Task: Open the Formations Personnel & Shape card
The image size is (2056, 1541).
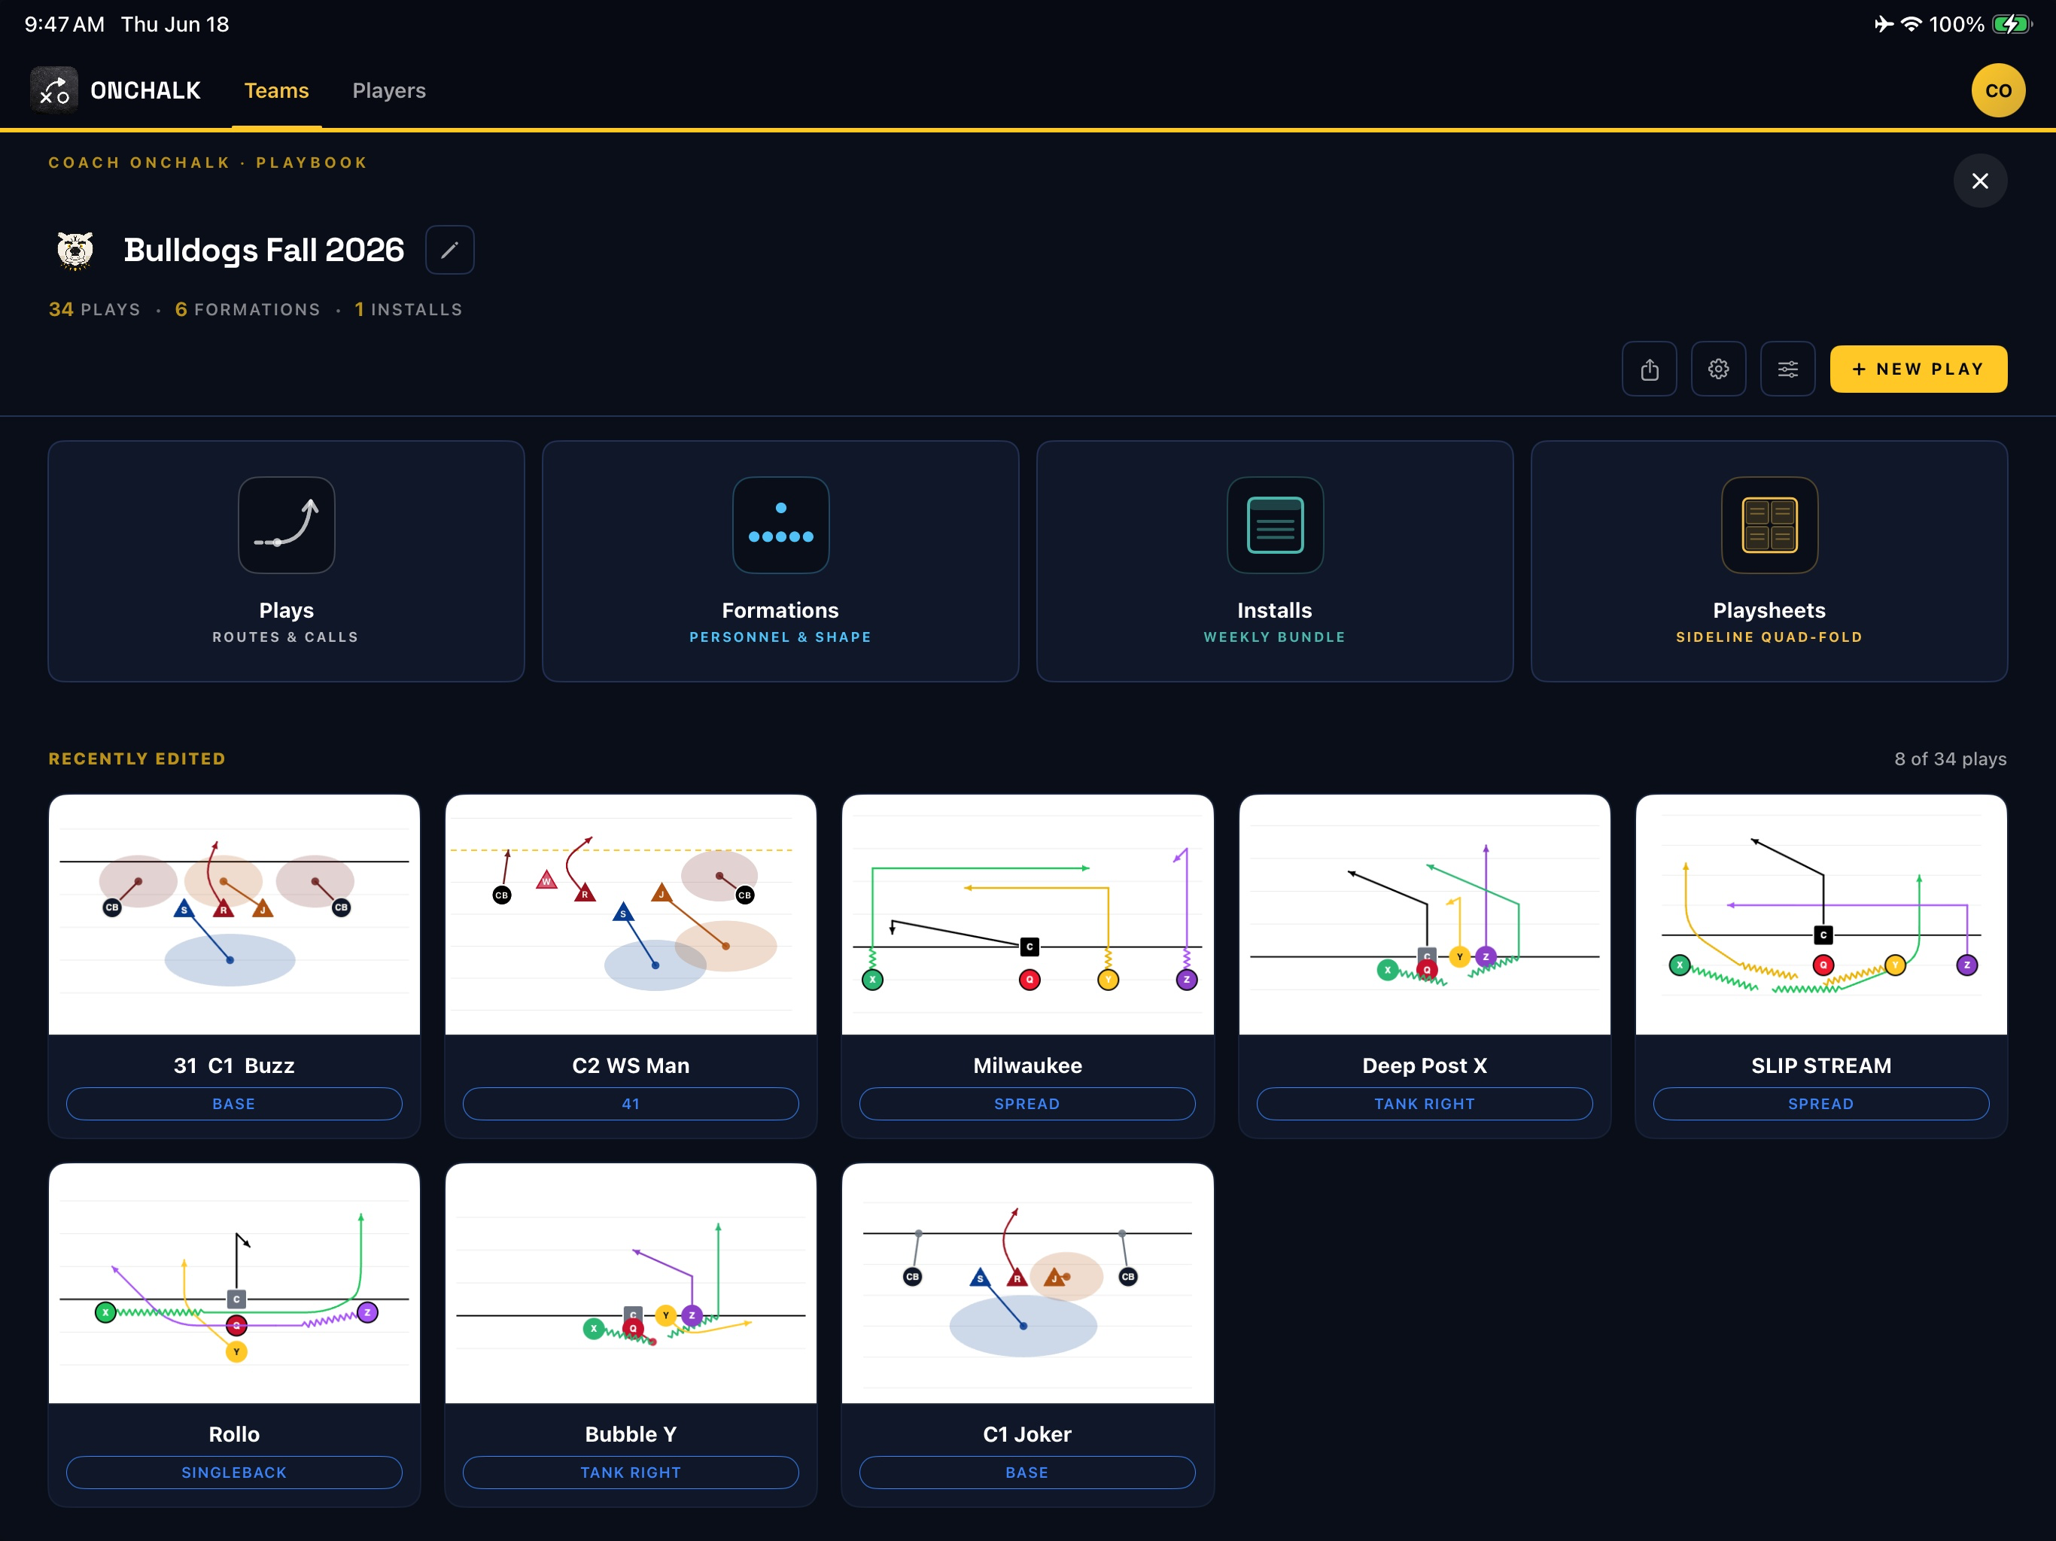Action: (x=780, y=561)
